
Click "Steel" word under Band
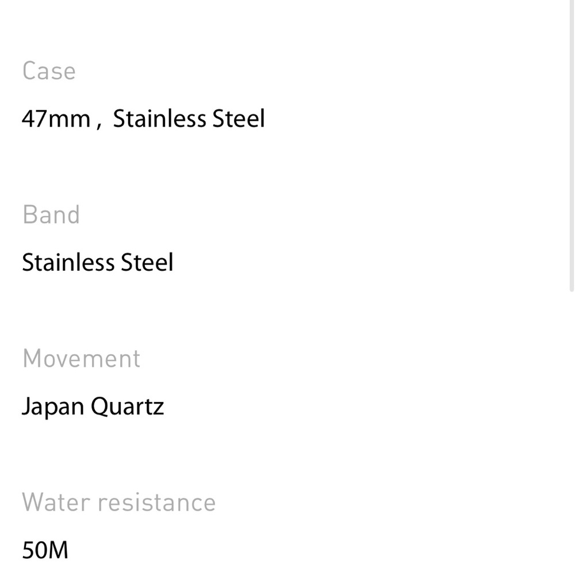click(x=147, y=263)
